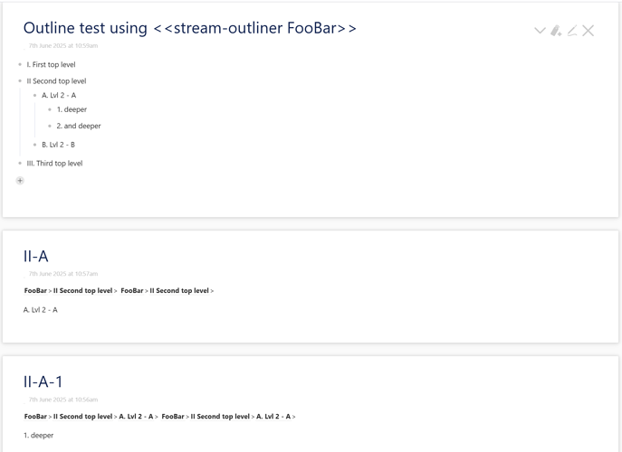Screen dimensions: 622x452
Task: Open last A. Lvl 2 - A breadcrumb in II-A-1
Action: click(x=273, y=417)
